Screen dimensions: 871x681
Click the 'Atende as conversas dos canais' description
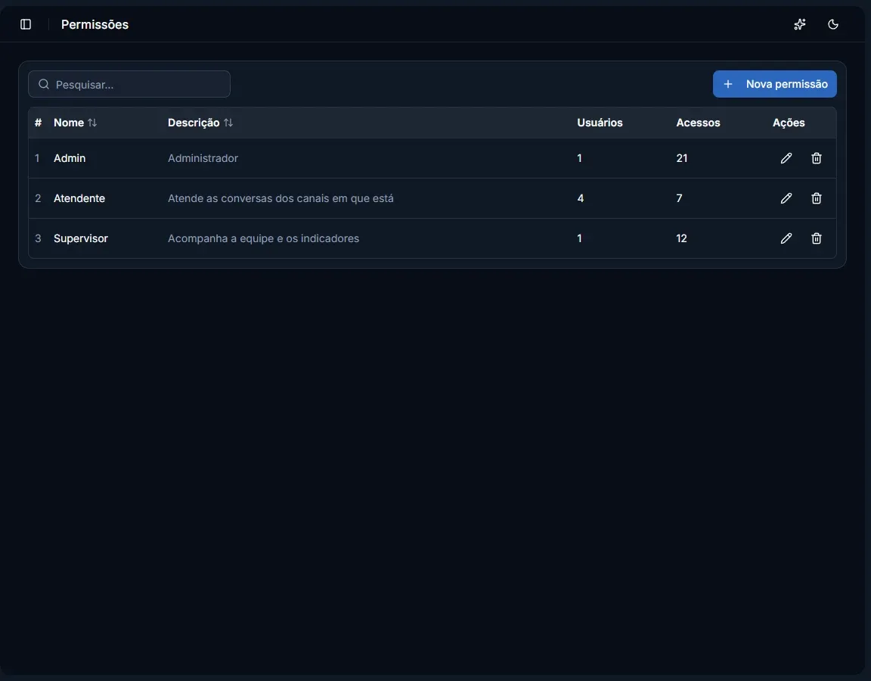(281, 198)
